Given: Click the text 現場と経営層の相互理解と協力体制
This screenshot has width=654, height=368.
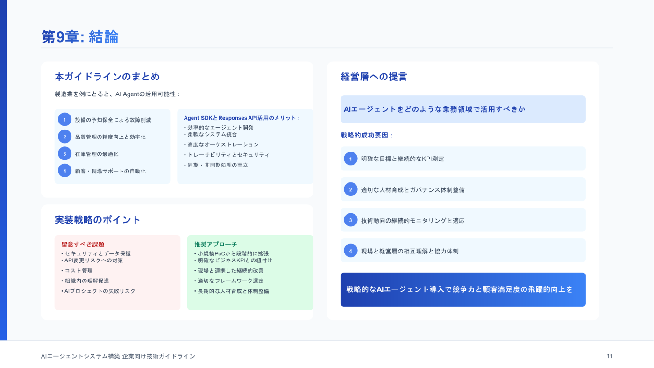Looking at the screenshot, I should (x=410, y=251).
